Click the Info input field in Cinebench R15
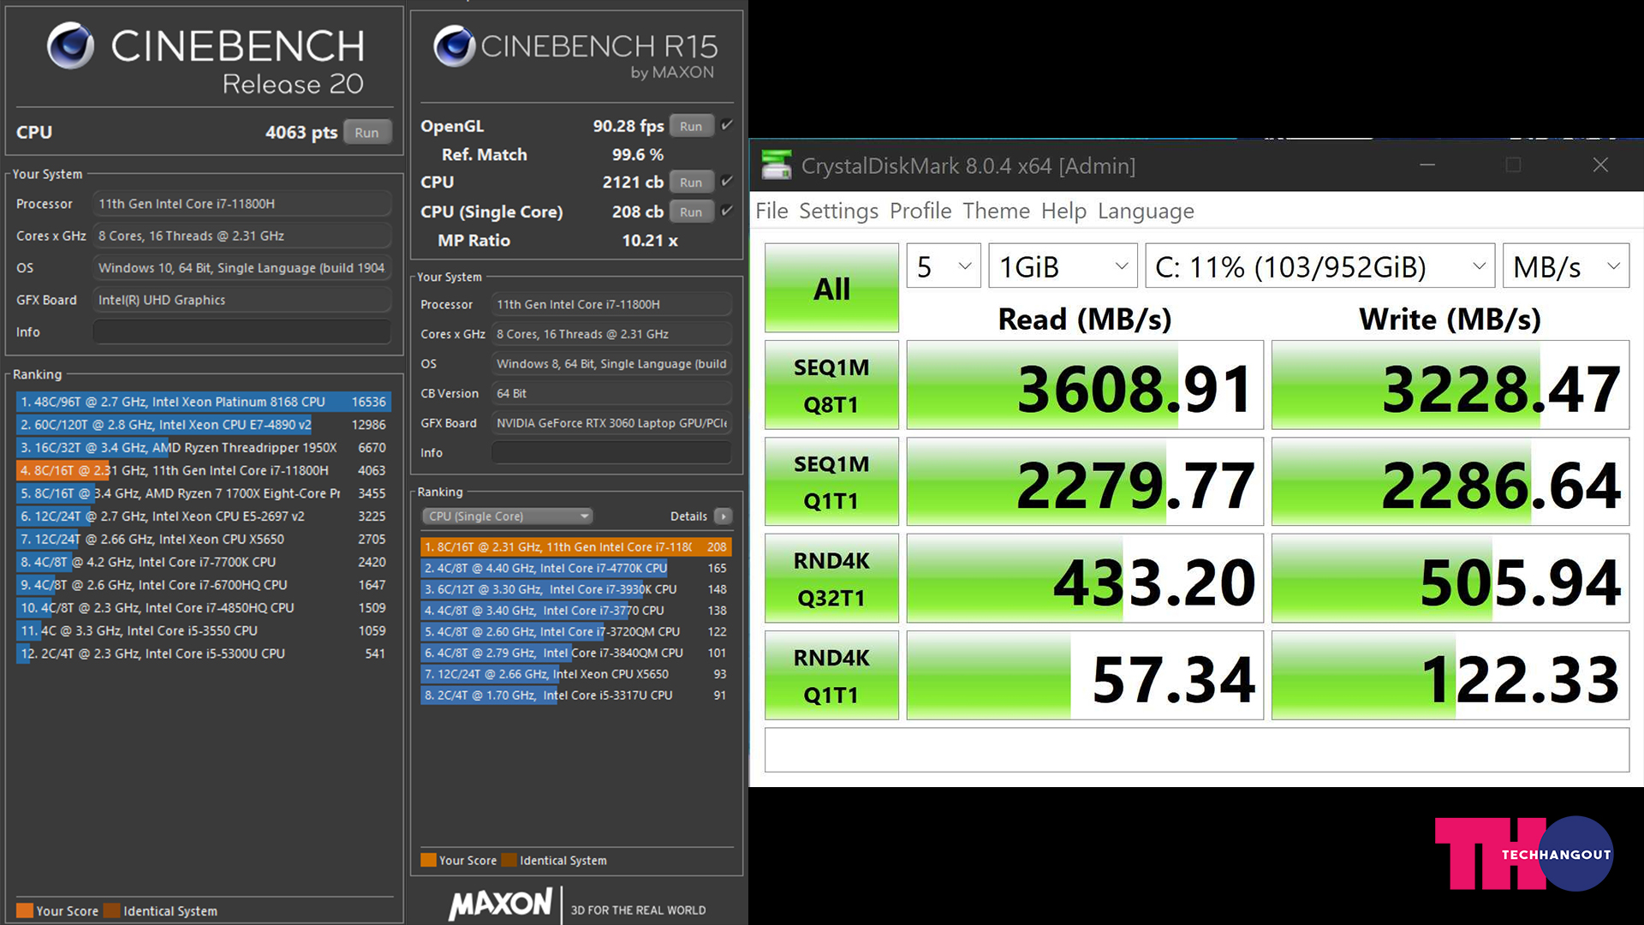This screenshot has width=1644, height=925. (x=611, y=452)
